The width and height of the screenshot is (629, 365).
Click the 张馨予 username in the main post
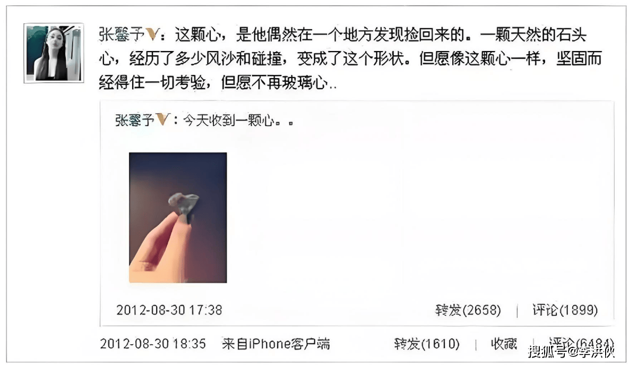click(121, 35)
